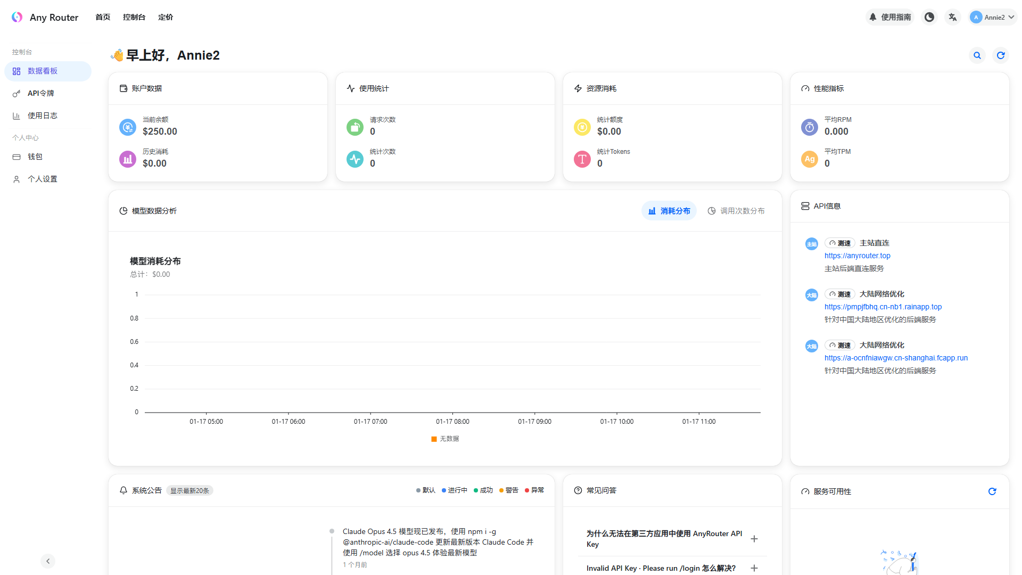This screenshot has height=575, width=1022.
Task: Run 测速 for 主站直连
Action: point(839,243)
